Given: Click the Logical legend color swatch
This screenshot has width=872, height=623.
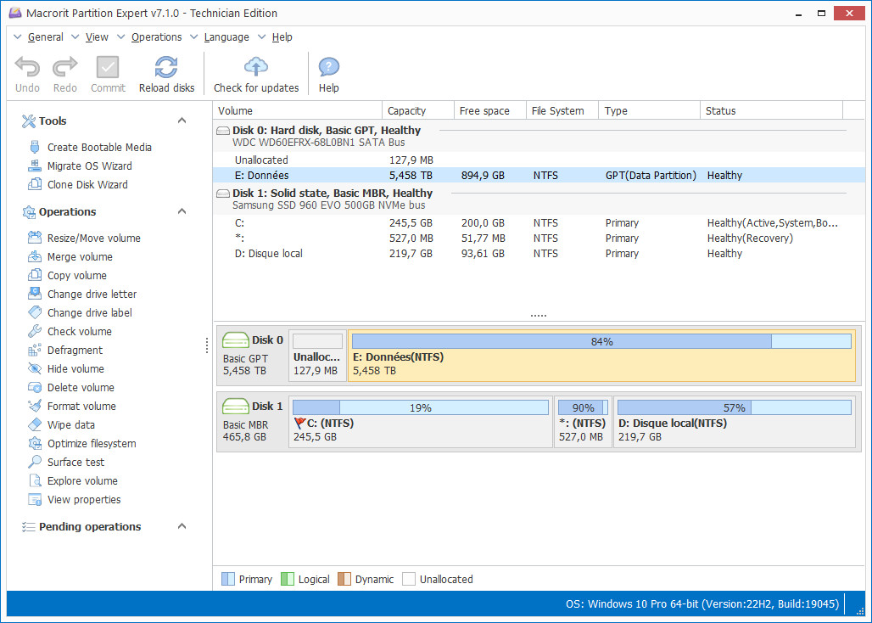Looking at the screenshot, I should pos(288,579).
